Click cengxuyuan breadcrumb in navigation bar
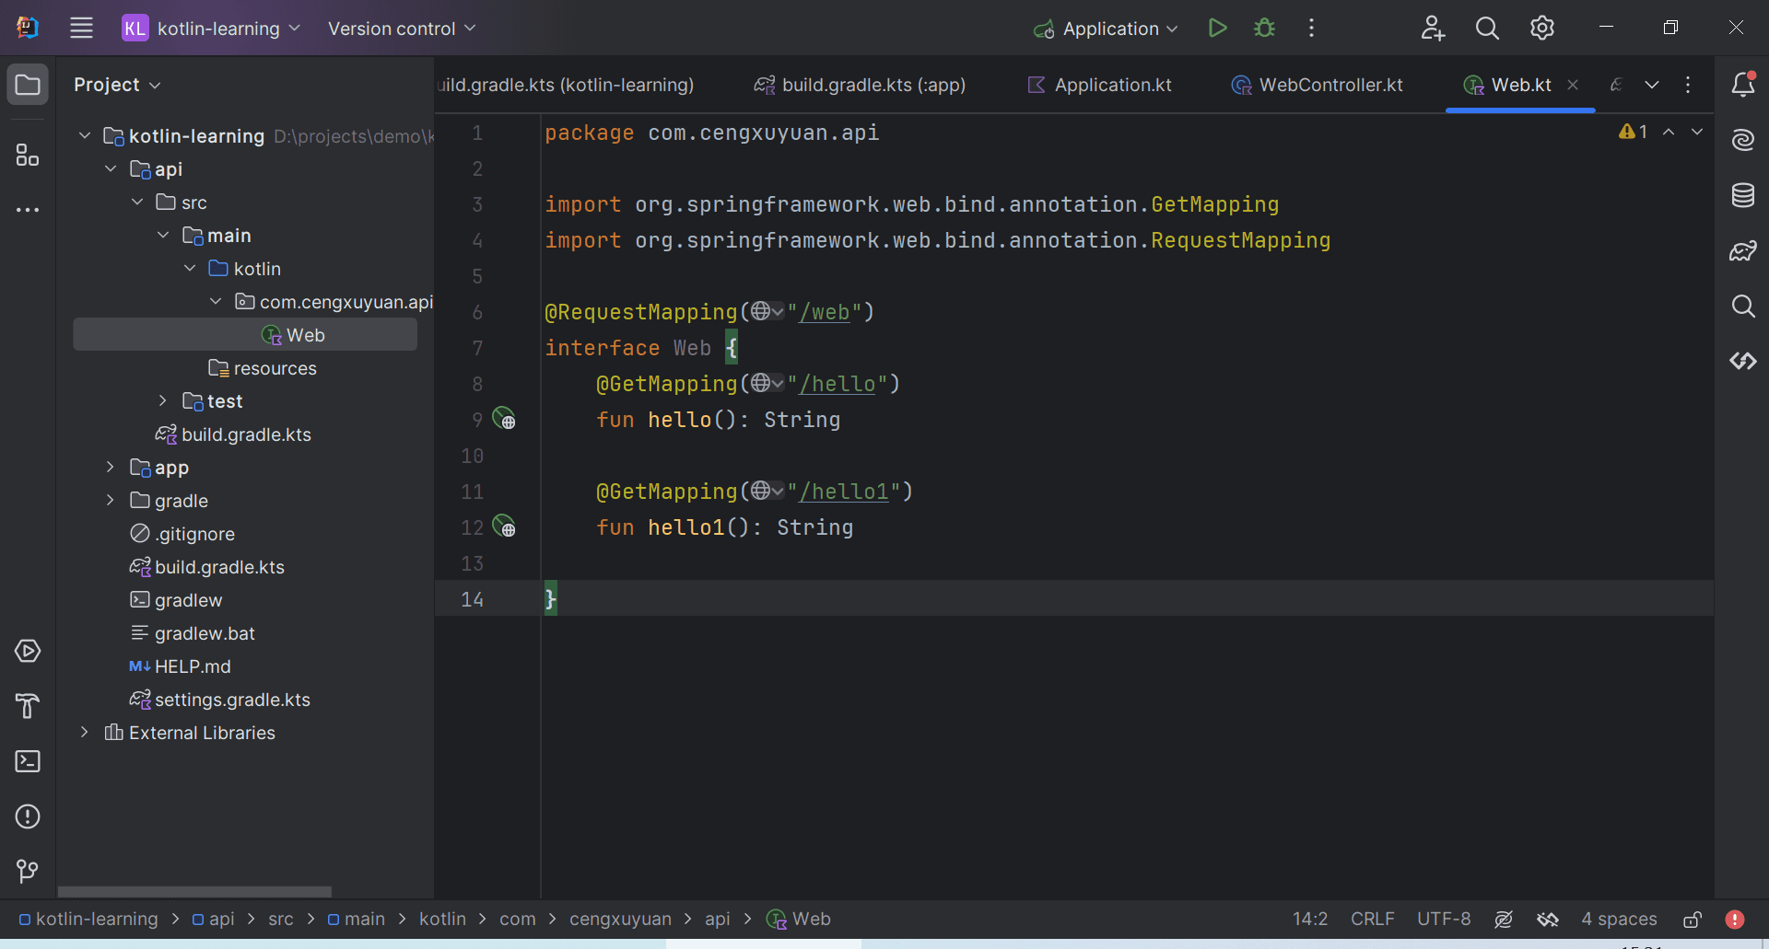Viewport: 1769px width, 949px height. pos(620,919)
